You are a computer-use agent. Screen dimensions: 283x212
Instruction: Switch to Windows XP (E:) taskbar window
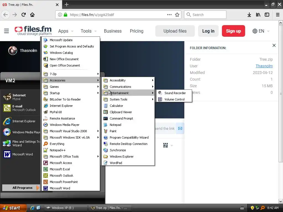[x=66, y=208]
